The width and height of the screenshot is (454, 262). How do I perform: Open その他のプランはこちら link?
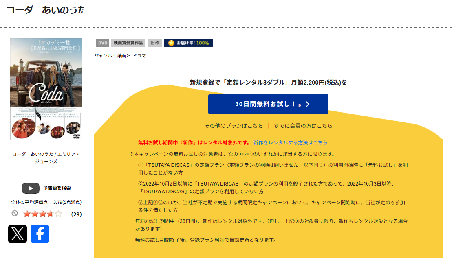click(x=234, y=126)
